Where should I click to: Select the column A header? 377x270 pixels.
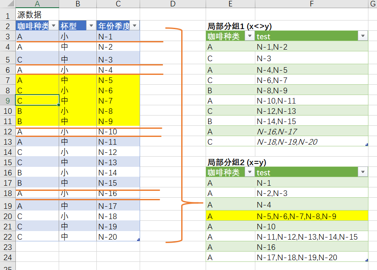click(37, 4)
